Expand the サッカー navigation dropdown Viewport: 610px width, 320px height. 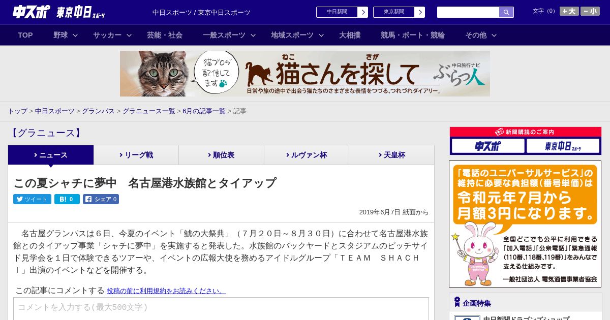click(112, 35)
